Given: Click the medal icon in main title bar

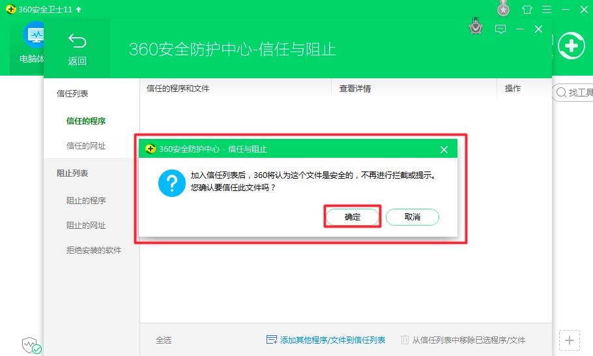Looking at the screenshot, I should 503,8.
